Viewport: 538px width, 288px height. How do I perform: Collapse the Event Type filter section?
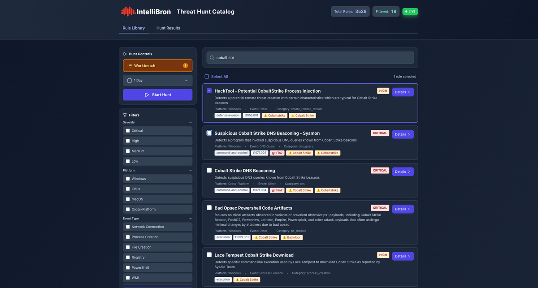[x=190, y=219]
